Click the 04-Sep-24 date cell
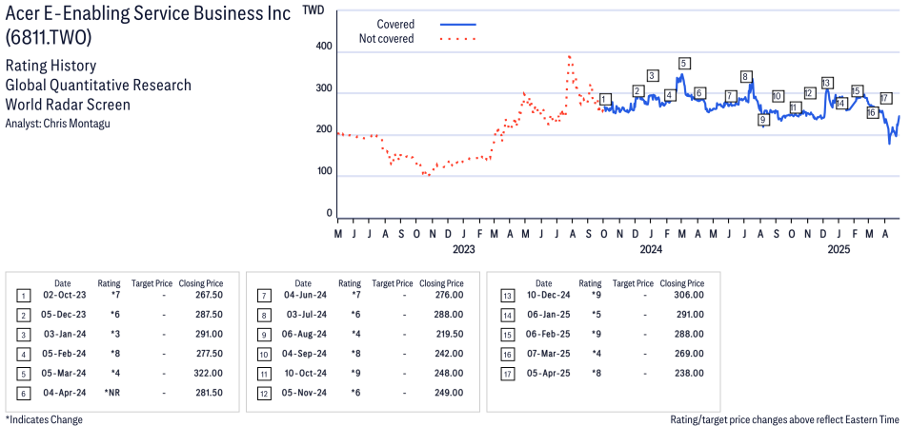910x426 pixels. pyautogui.click(x=303, y=353)
